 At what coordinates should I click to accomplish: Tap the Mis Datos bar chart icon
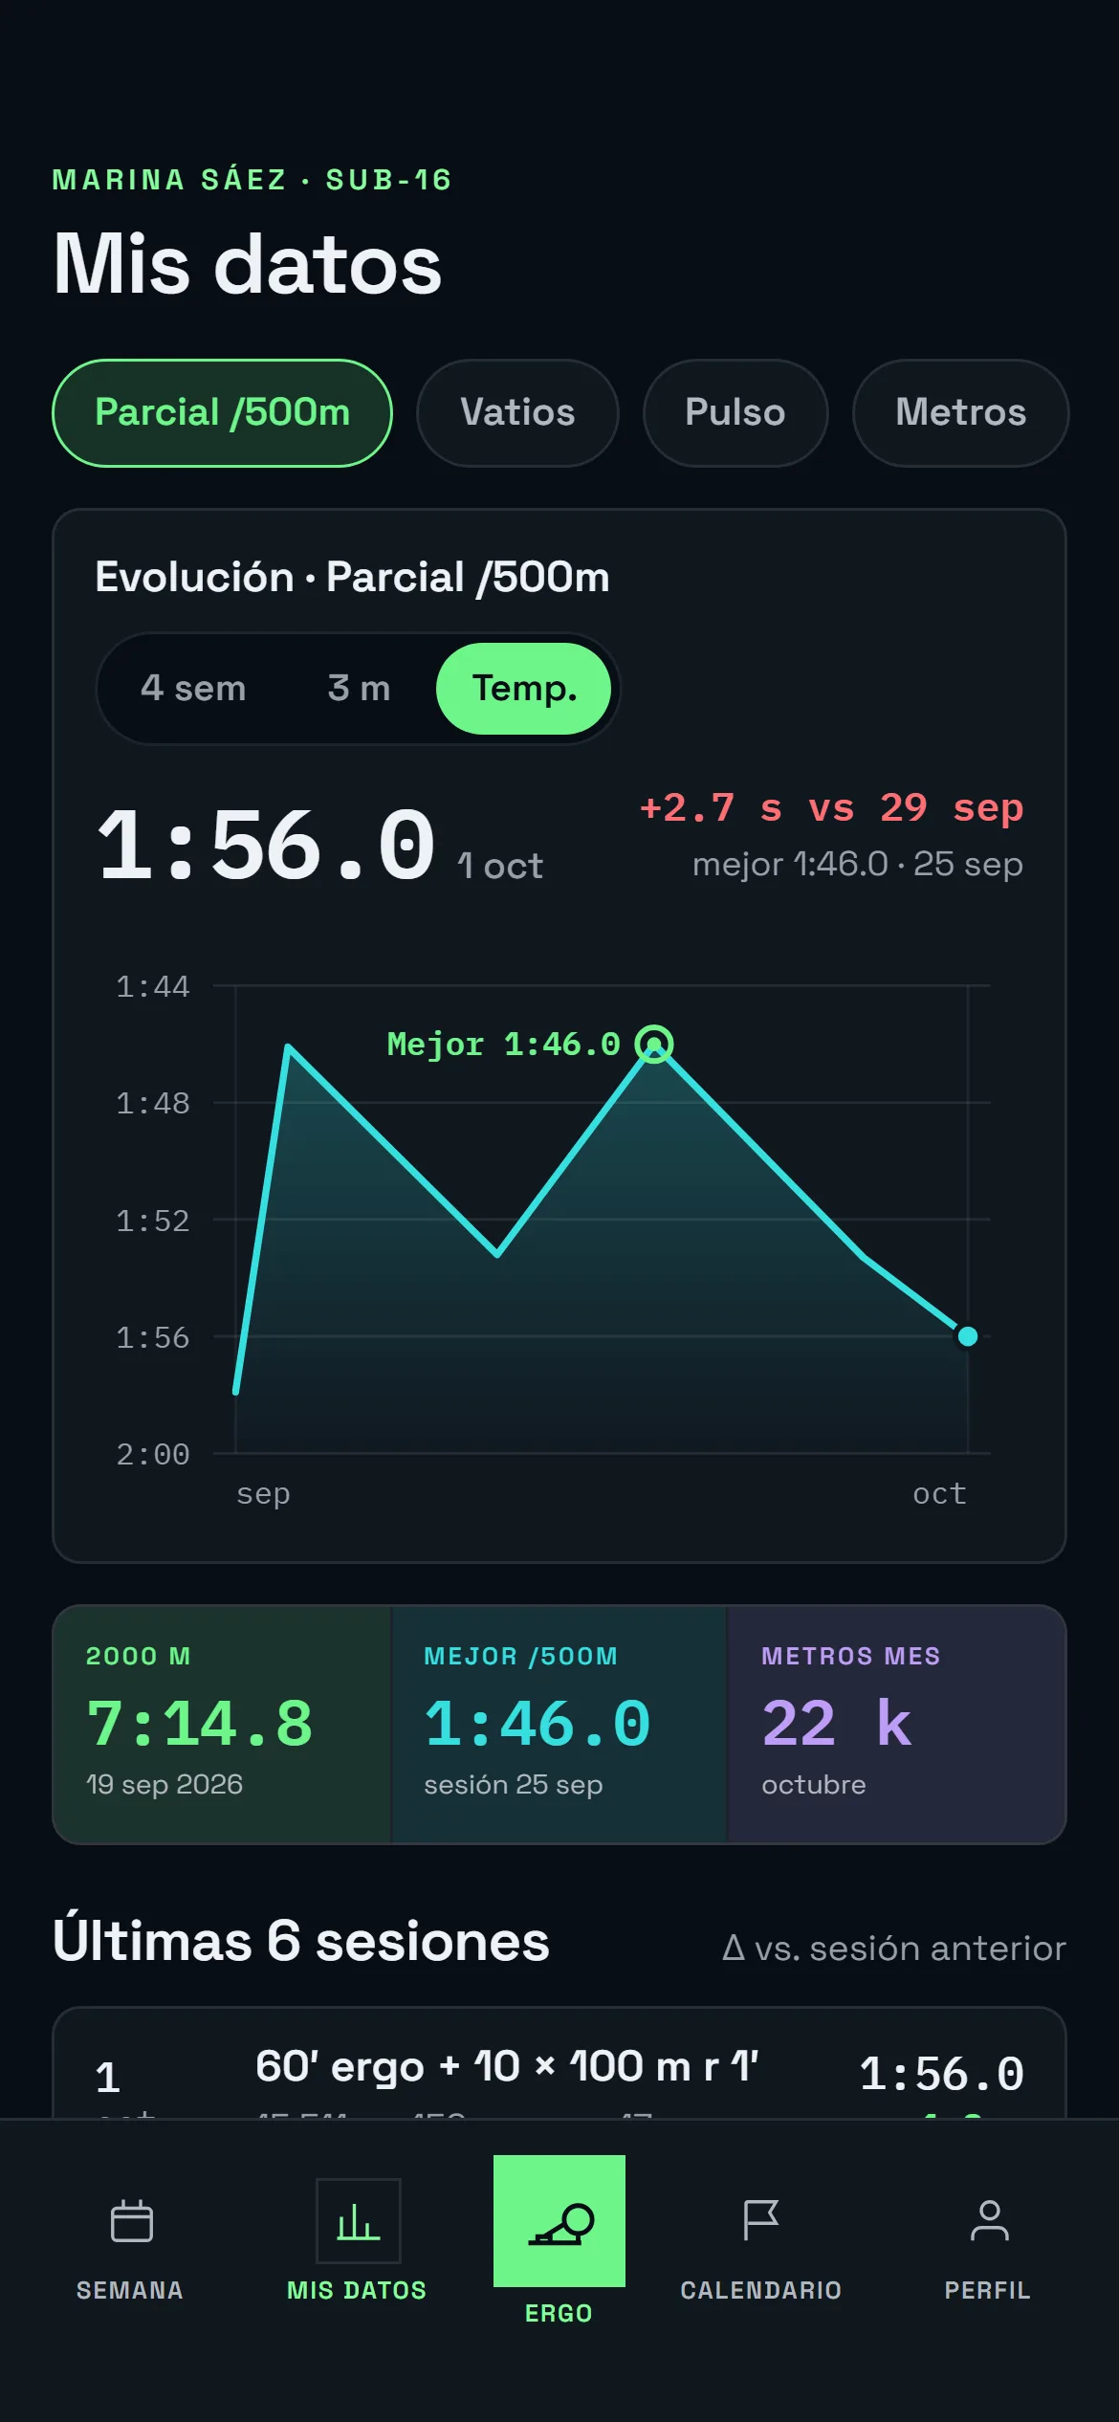358,2220
